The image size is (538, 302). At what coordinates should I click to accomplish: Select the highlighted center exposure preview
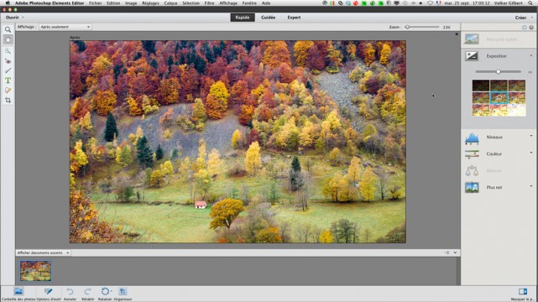pyautogui.click(x=499, y=97)
